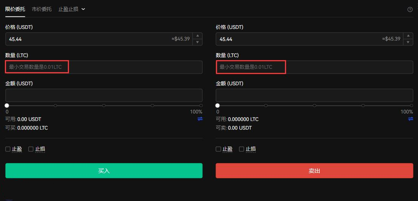418x201 pixels.
Task: Click the buy slider 100% endpoint
Action: pos(201,106)
